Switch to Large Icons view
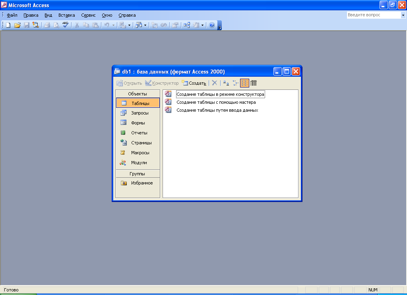407x295 pixels. 226,83
